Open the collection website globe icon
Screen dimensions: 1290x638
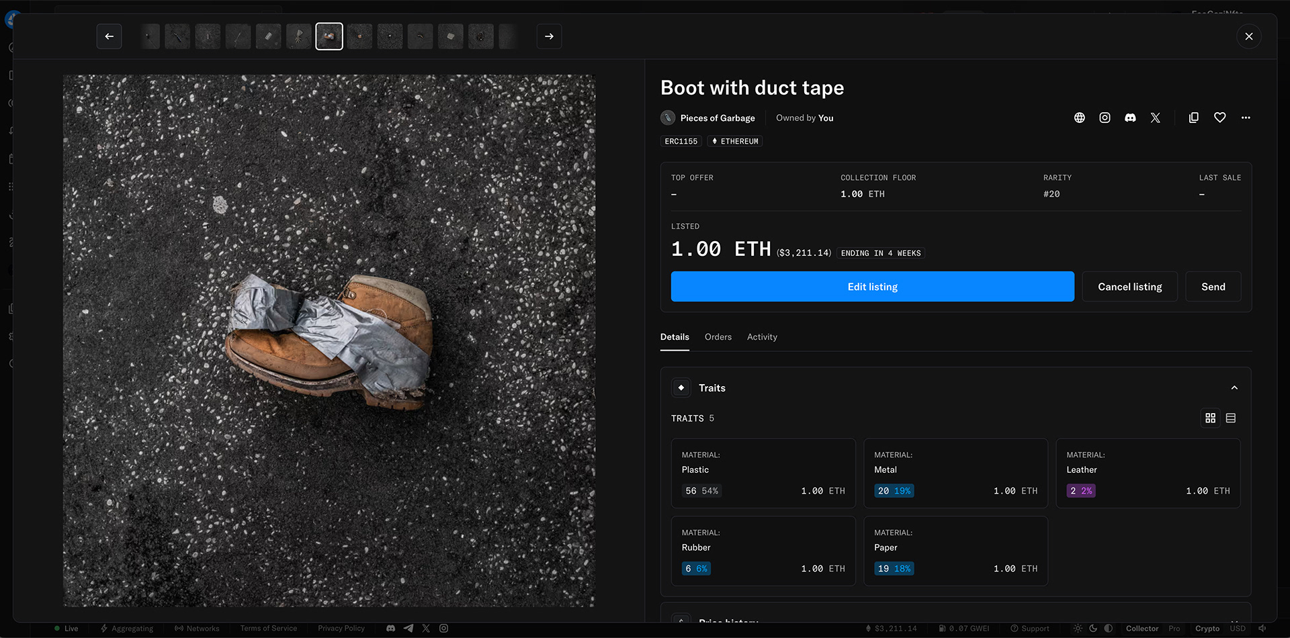click(1079, 118)
